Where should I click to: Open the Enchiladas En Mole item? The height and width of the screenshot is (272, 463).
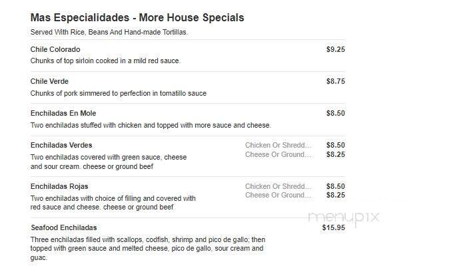click(63, 114)
